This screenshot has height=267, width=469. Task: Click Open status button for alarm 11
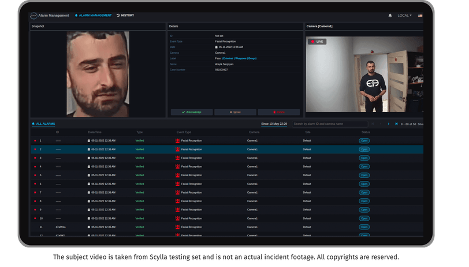point(364,227)
